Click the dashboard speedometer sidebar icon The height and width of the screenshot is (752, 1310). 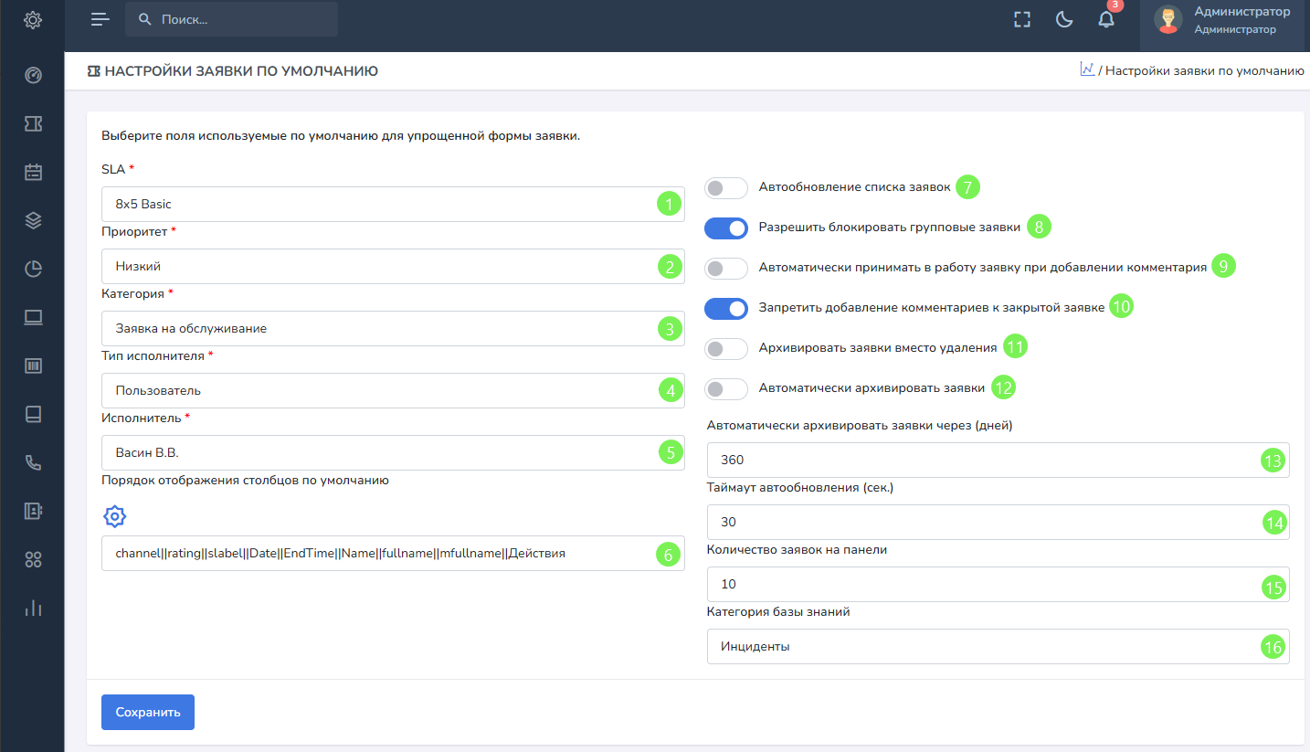(33, 75)
